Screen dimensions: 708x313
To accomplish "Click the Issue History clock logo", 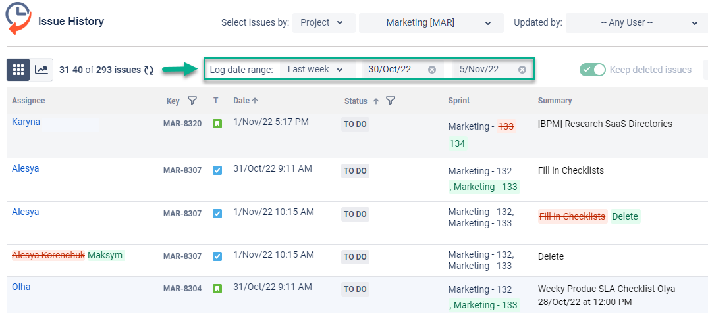I will 18,19.
